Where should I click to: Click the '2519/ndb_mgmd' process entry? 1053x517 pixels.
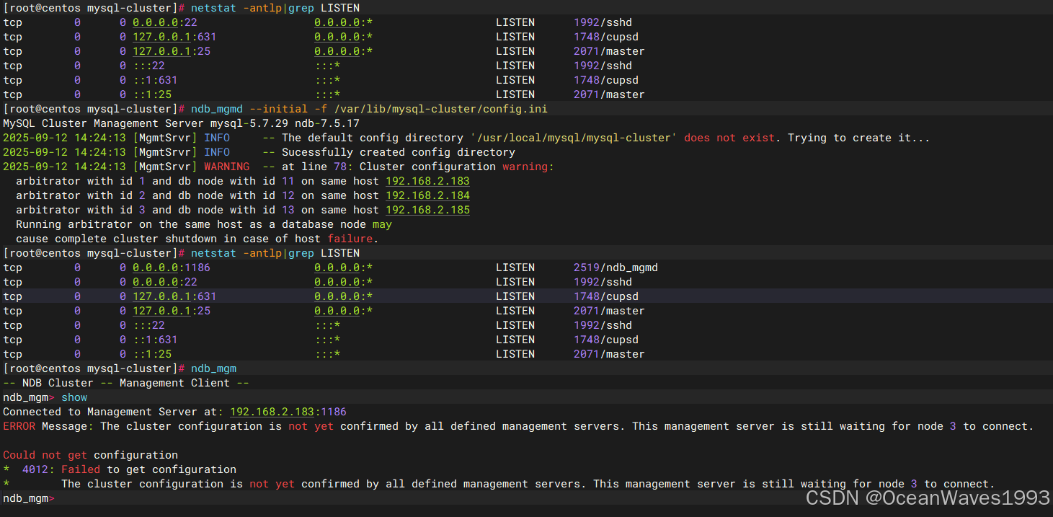tap(616, 268)
